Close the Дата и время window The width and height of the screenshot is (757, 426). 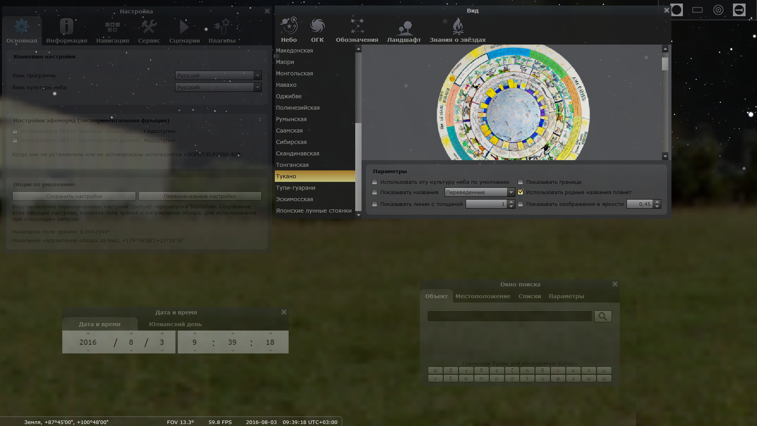coord(284,312)
